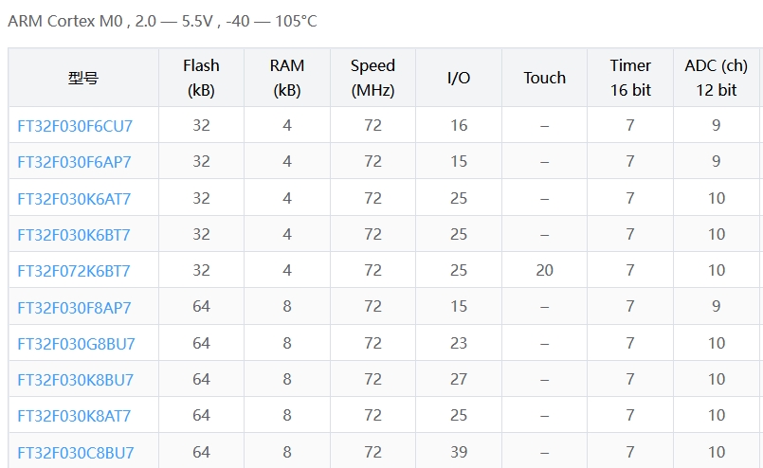Click the 型号 column header

tap(83, 79)
